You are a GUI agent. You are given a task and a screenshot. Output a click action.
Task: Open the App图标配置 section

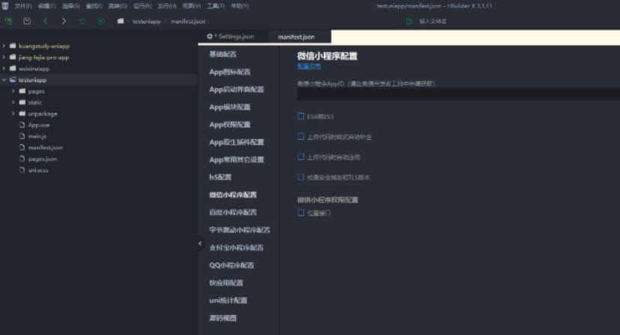[230, 72]
